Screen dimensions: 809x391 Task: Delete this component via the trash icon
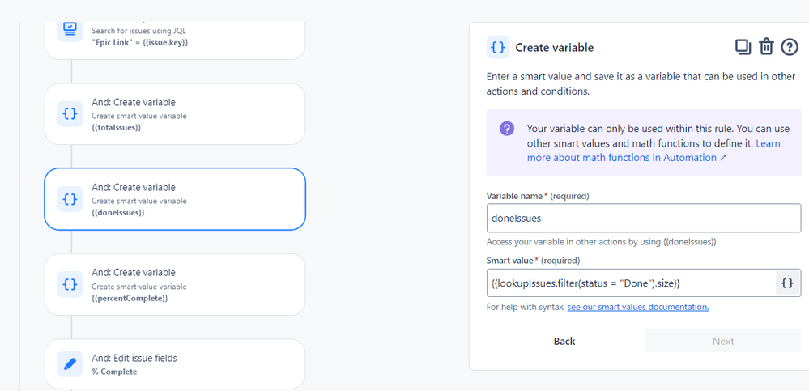coord(766,47)
